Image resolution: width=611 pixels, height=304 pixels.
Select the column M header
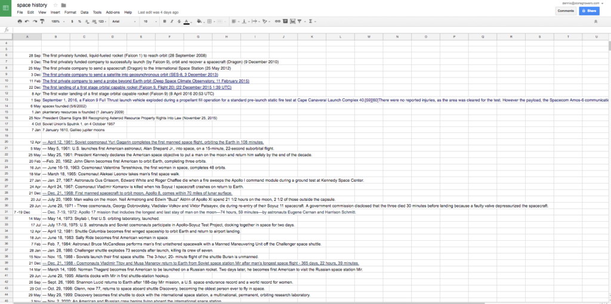[x=369, y=36]
